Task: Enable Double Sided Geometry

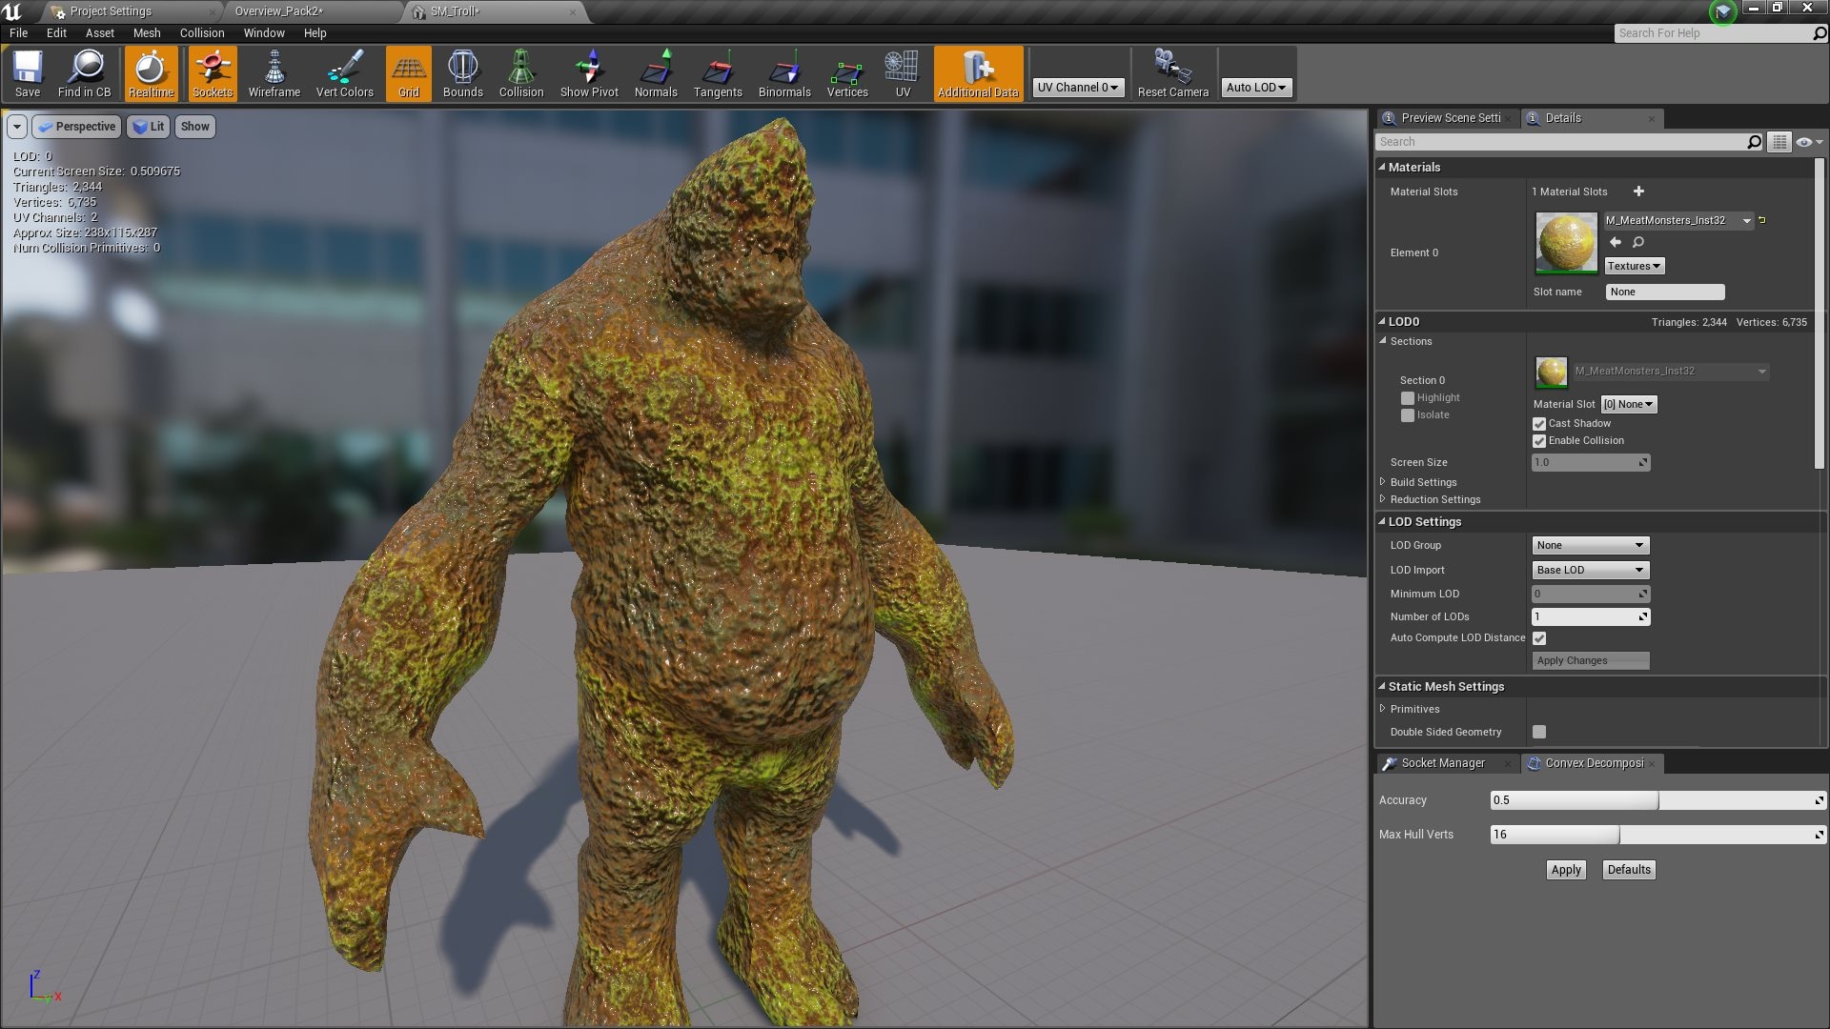Action: tap(1539, 732)
